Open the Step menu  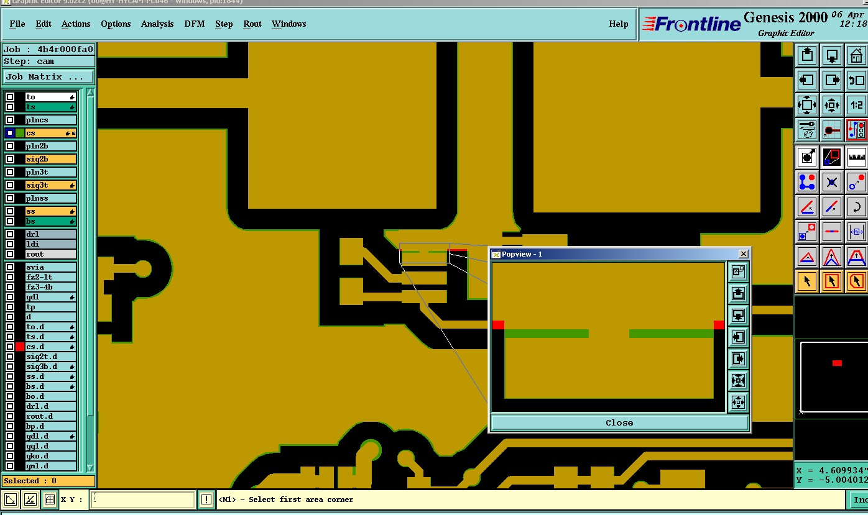pos(224,24)
